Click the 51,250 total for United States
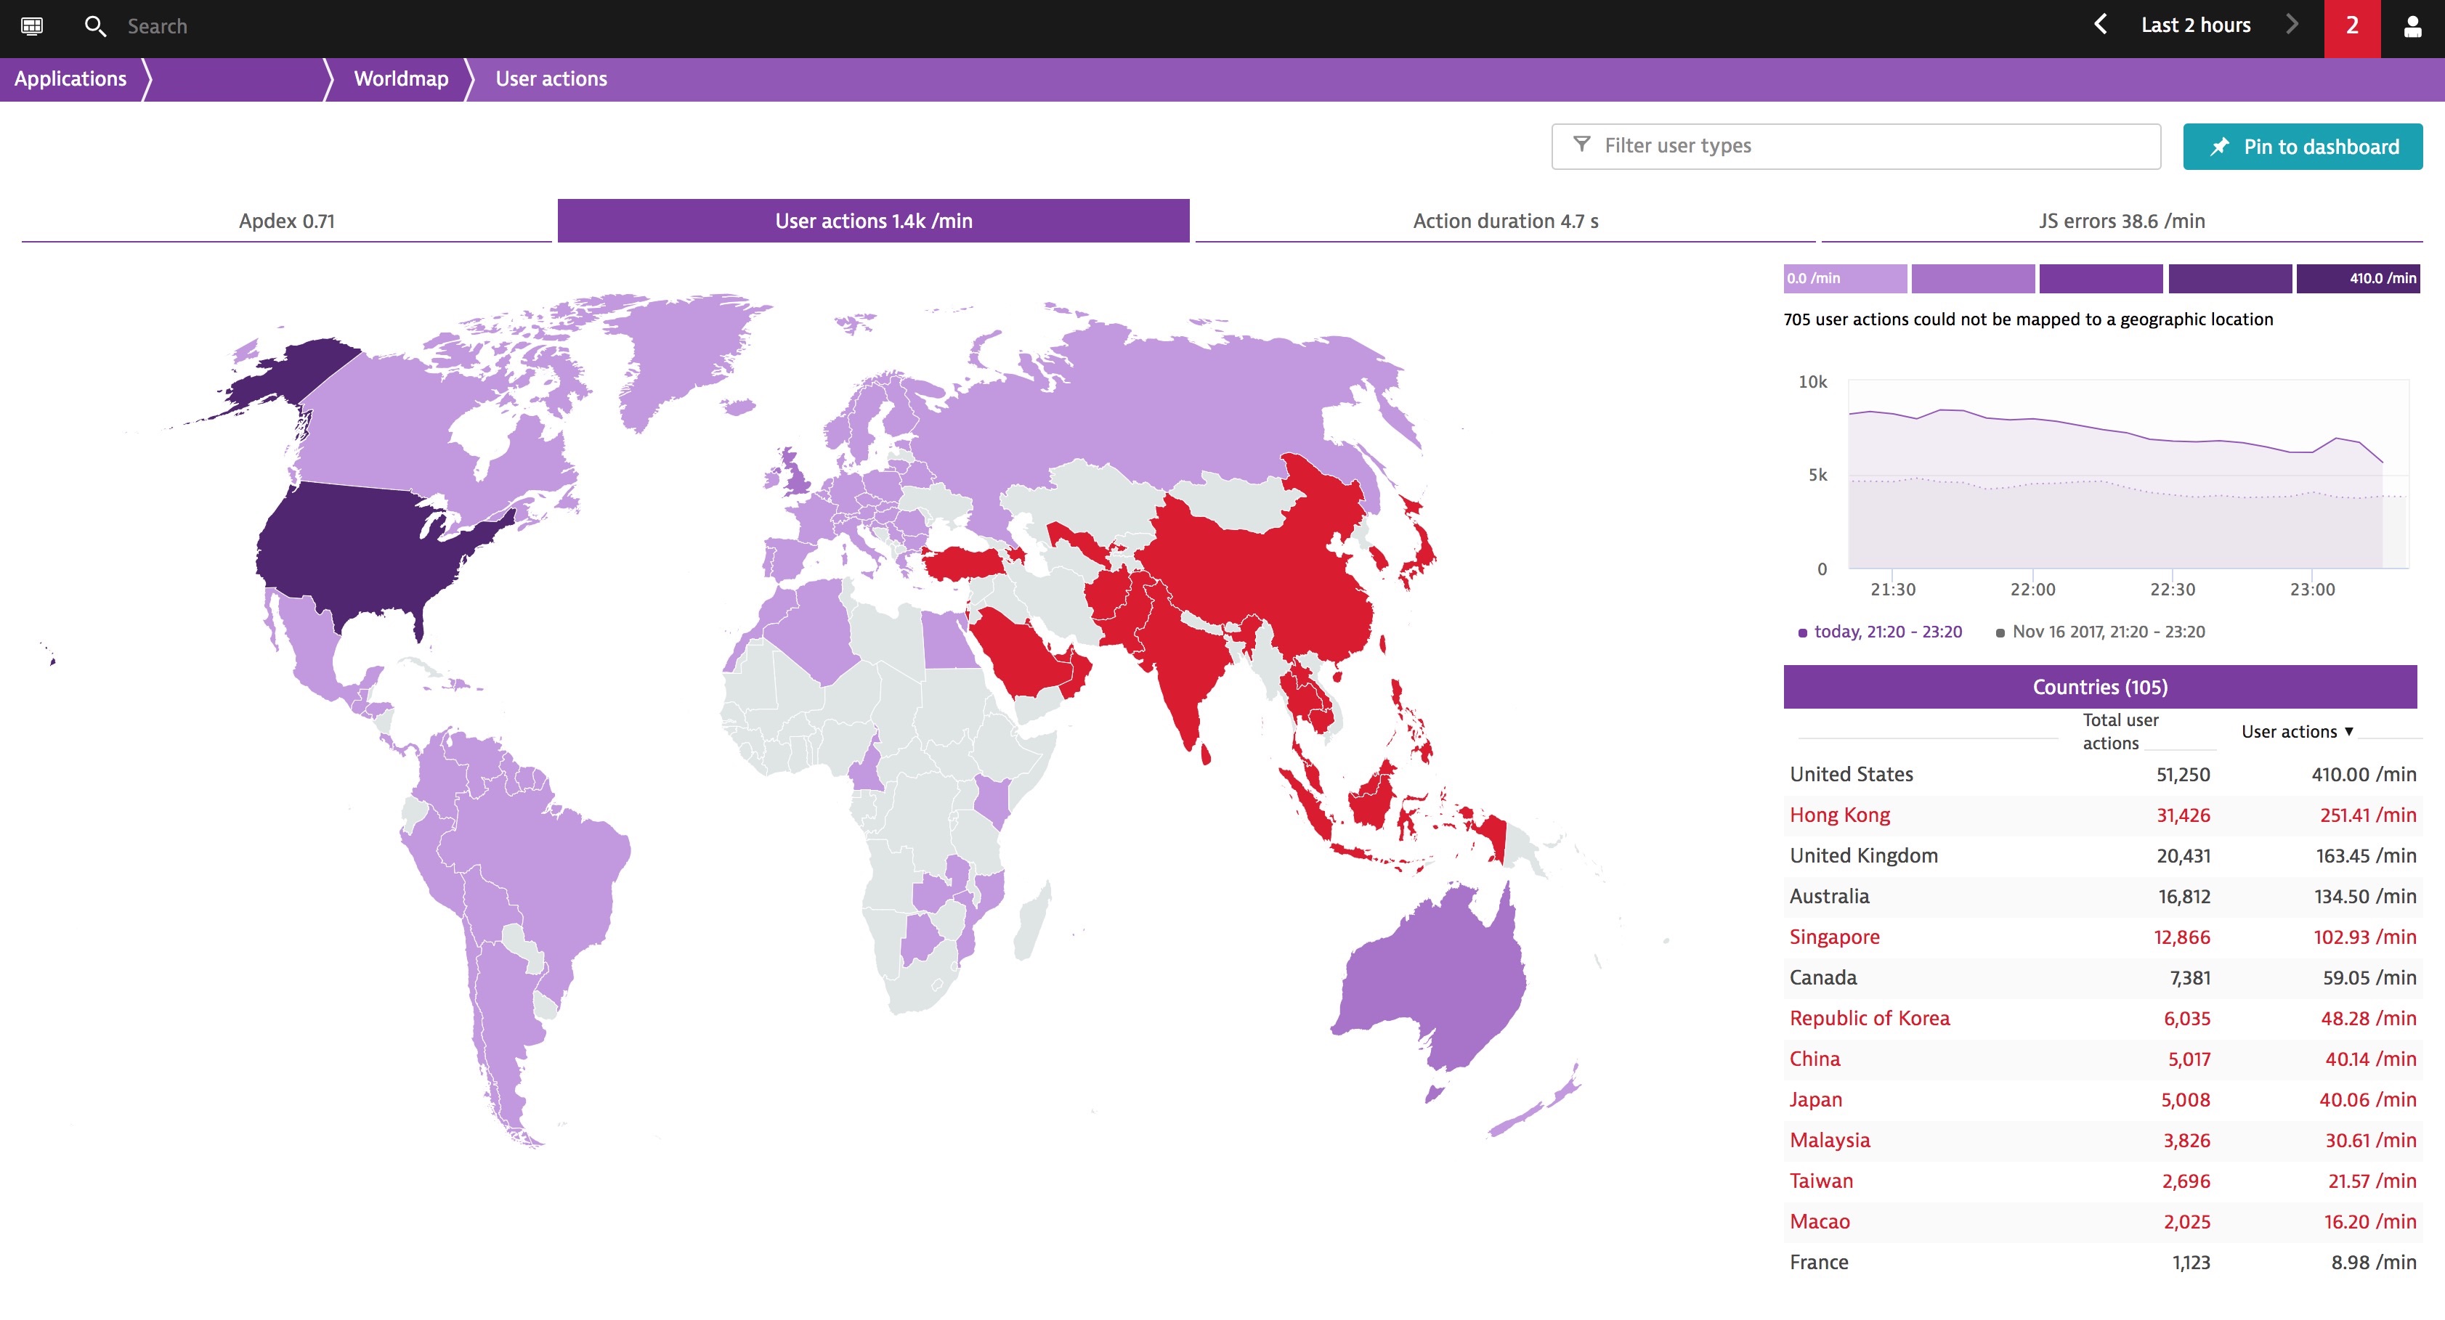2445x1320 pixels. (2182, 774)
